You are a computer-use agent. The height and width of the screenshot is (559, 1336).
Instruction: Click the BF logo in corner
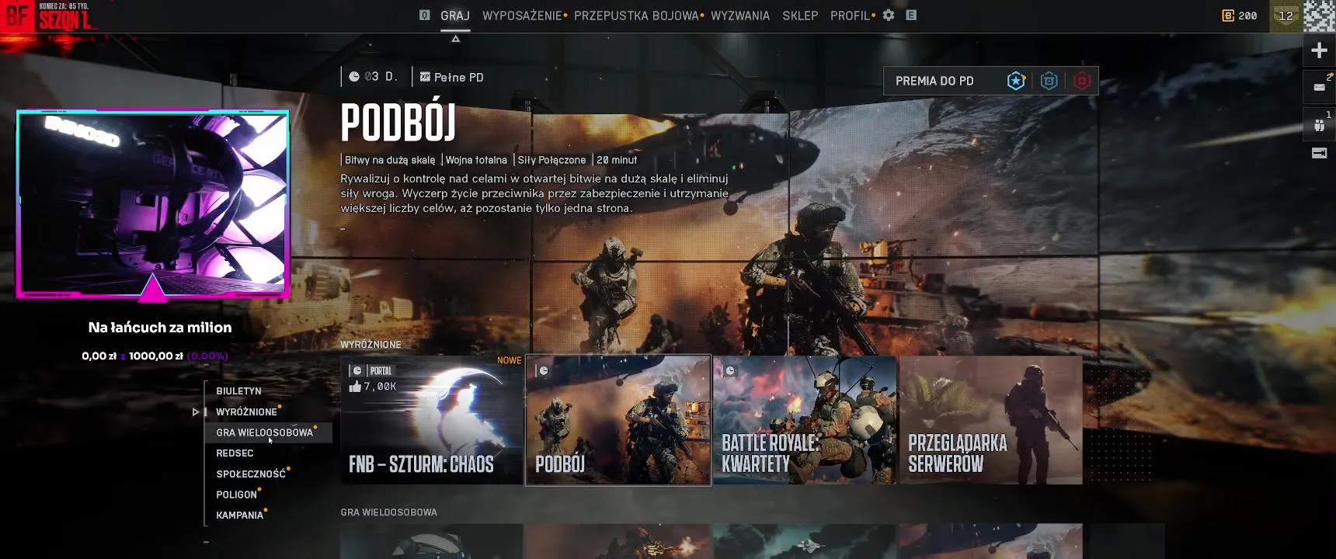[x=17, y=16]
